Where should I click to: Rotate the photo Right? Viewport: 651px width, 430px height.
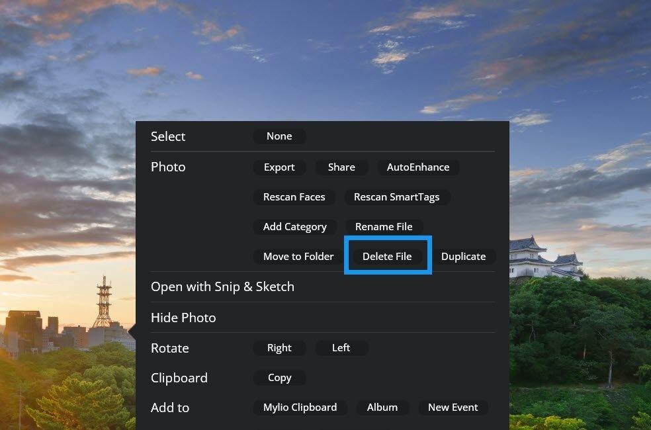coord(279,348)
